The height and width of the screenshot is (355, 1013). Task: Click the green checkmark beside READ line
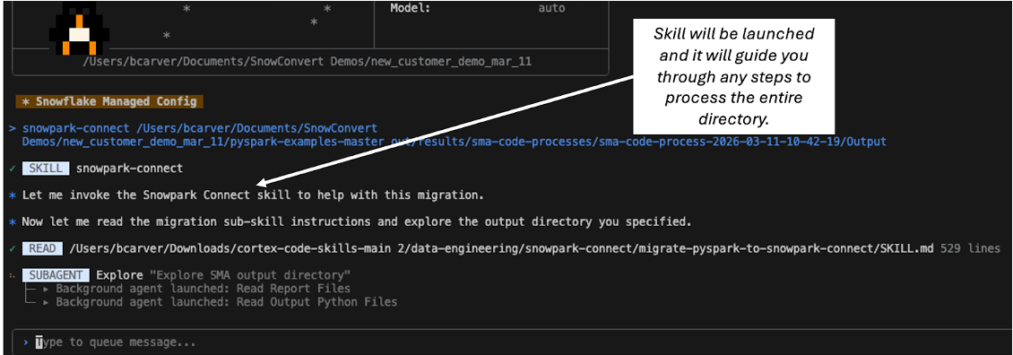(13, 248)
